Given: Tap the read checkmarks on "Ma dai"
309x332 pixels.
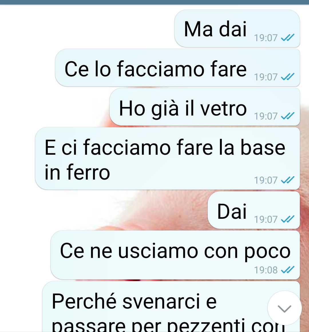Looking at the screenshot, I should click(x=288, y=37).
